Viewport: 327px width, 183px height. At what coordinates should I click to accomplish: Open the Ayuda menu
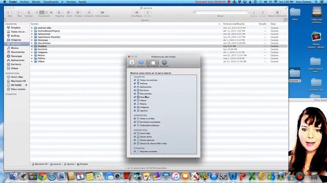[83, 2]
